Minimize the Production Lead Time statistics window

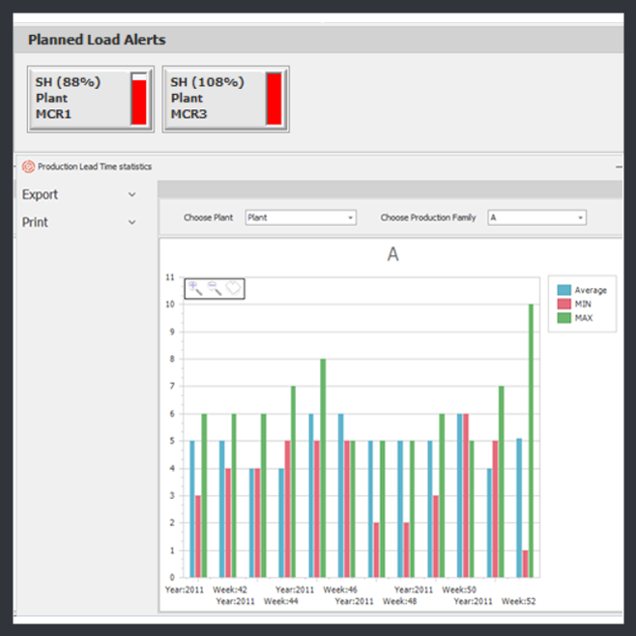[619, 166]
